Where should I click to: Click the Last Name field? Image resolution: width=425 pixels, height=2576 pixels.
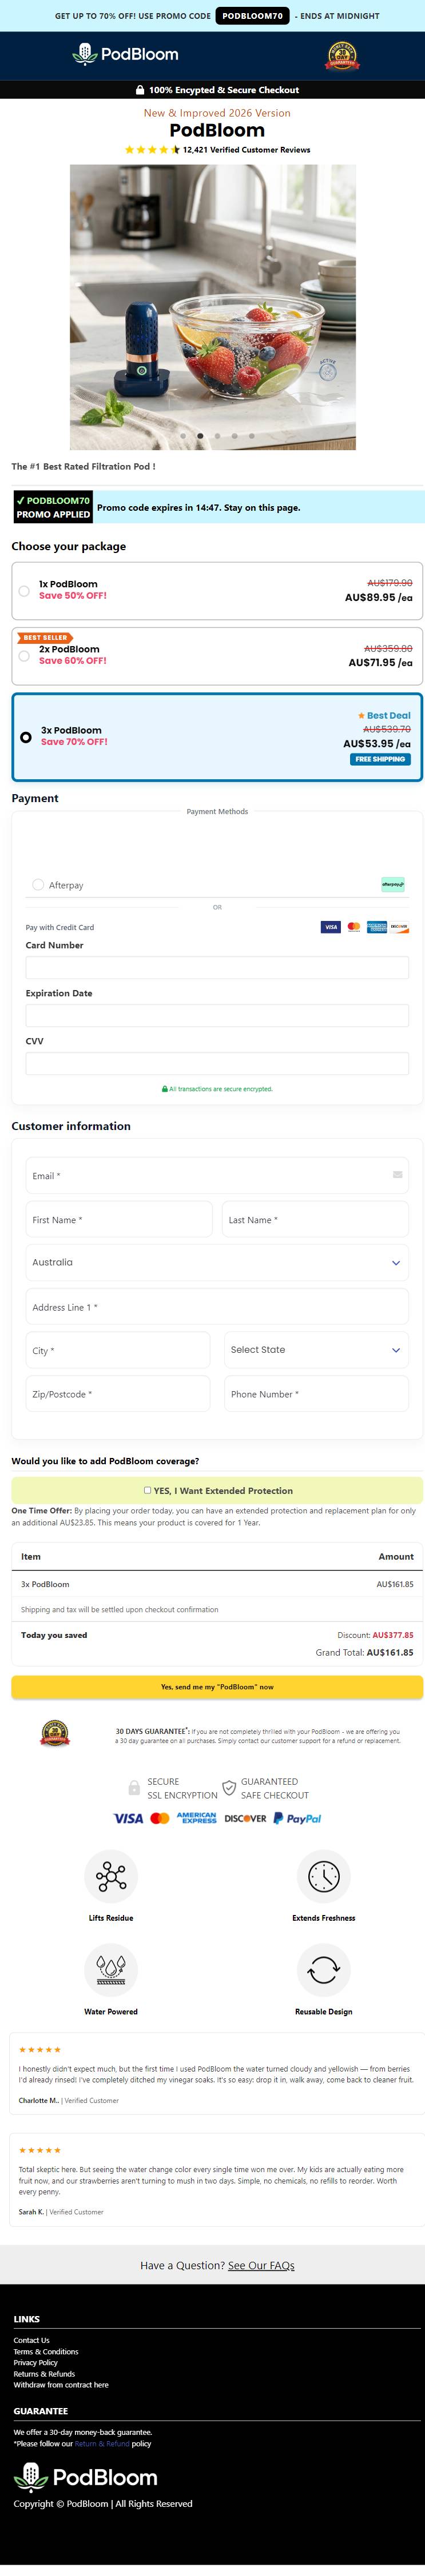316,1219
